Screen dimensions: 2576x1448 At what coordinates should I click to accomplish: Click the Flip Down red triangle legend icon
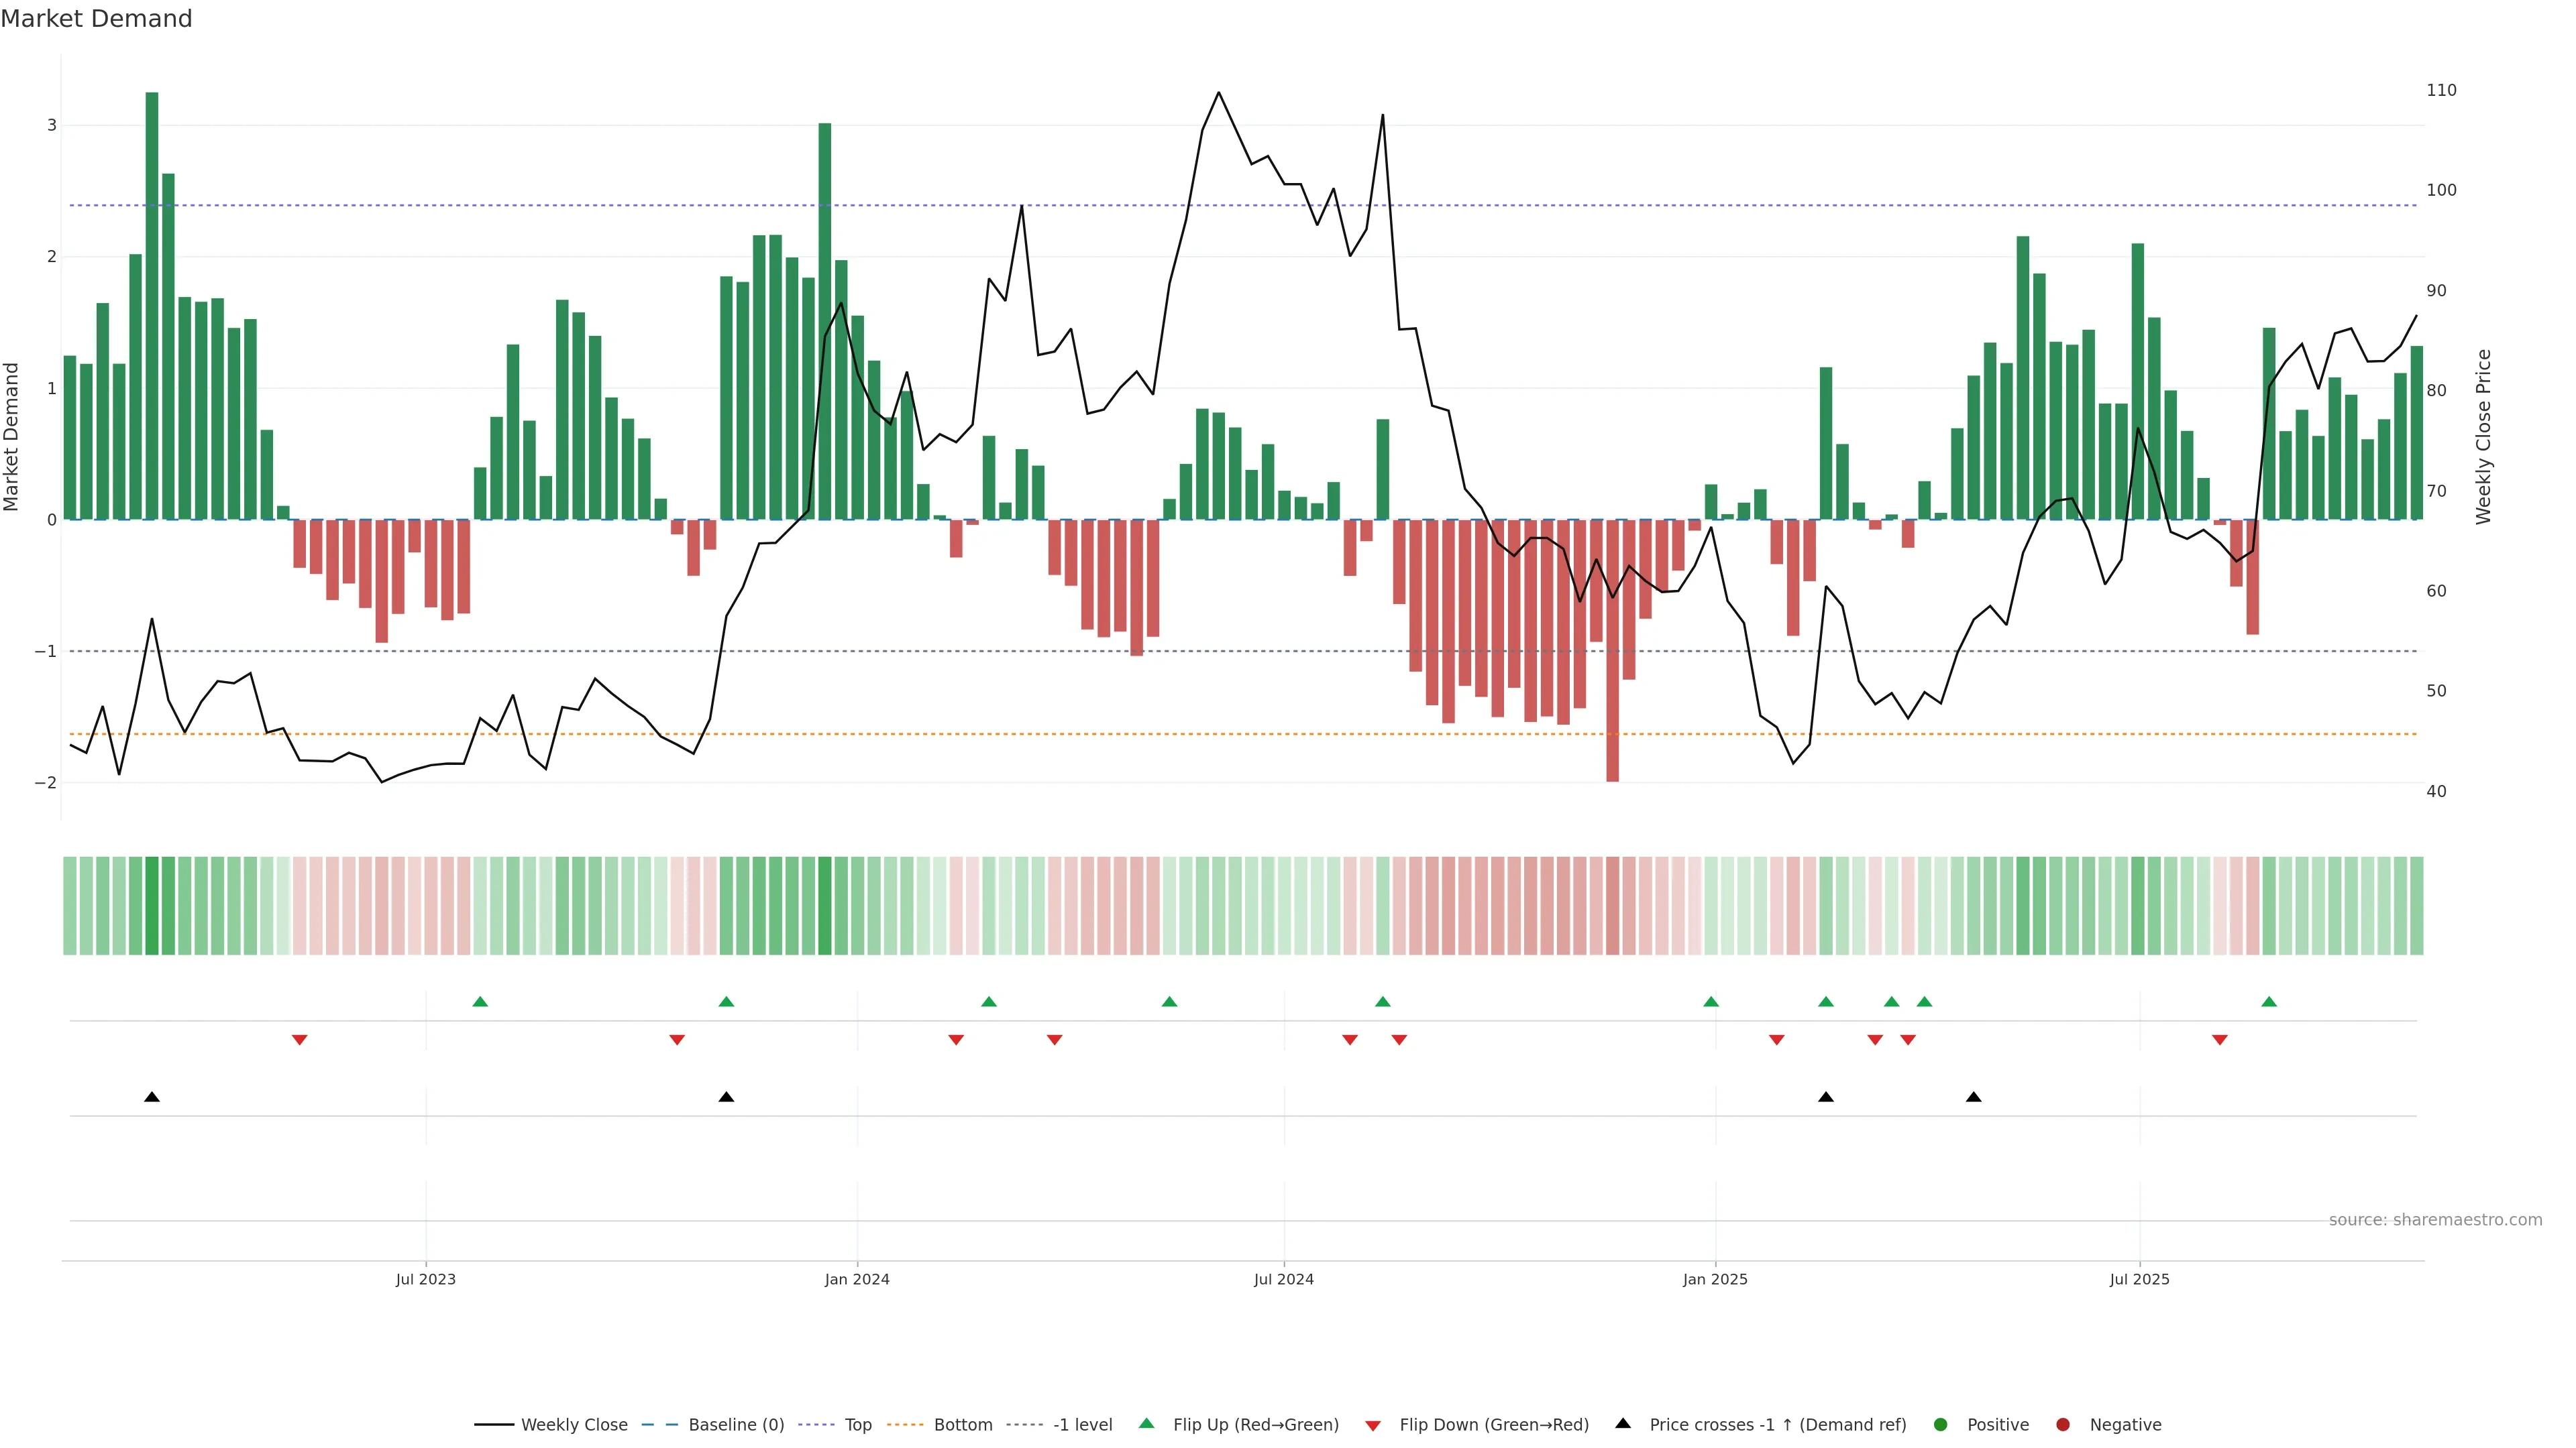(x=1372, y=1425)
